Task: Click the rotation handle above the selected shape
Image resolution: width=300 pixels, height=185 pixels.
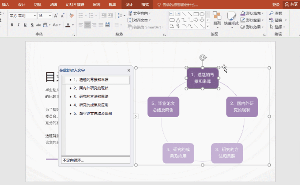Action: [203, 58]
